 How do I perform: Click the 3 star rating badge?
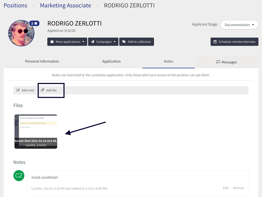click(34, 24)
